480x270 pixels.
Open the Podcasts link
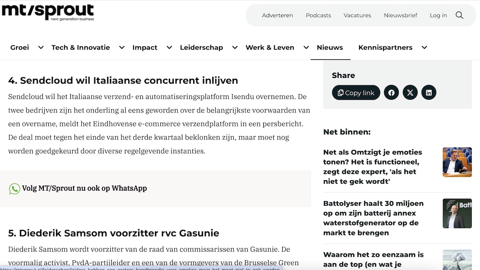coord(318,15)
